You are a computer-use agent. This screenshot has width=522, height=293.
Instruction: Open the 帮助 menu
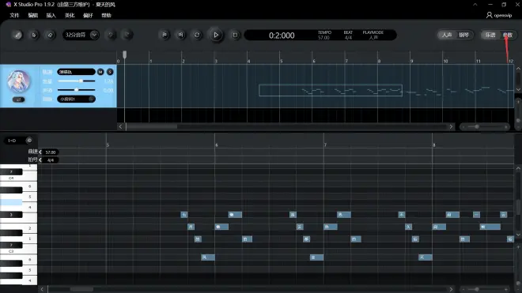(106, 15)
